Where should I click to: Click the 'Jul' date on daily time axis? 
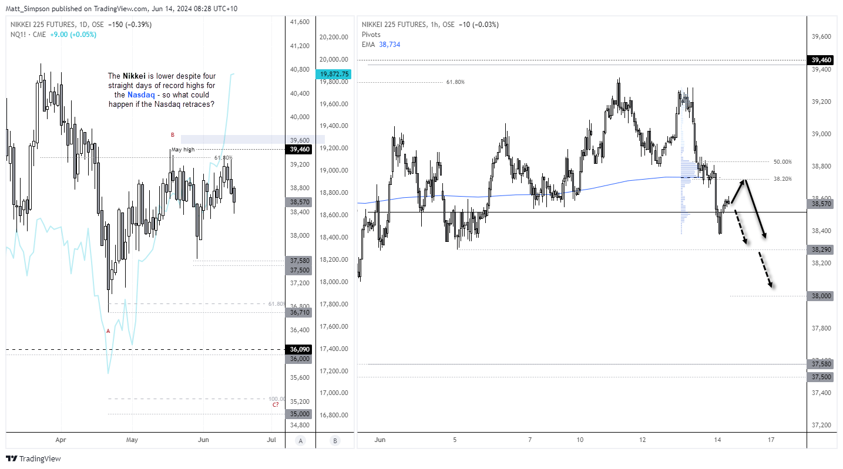pyautogui.click(x=271, y=440)
